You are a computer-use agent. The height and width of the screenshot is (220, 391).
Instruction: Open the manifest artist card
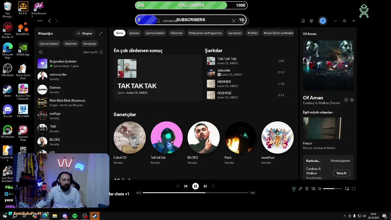(277, 143)
